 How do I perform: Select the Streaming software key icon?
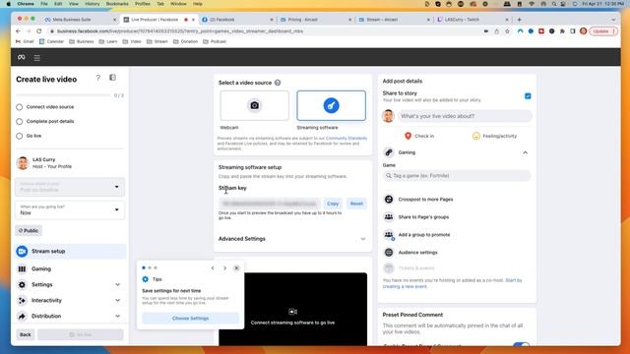coord(331,105)
